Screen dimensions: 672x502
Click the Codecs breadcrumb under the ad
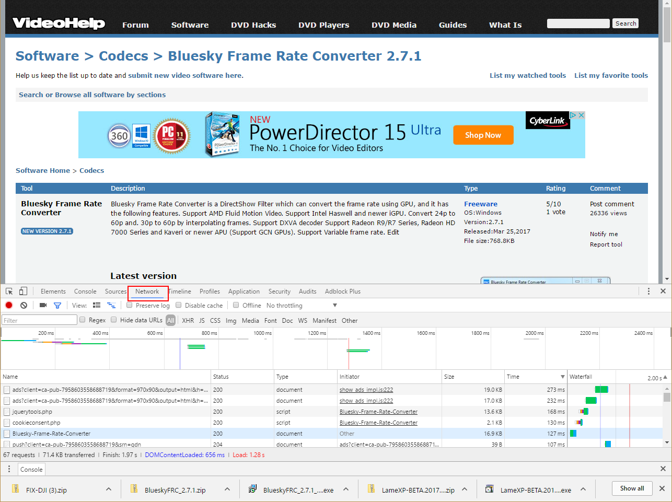click(x=91, y=170)
